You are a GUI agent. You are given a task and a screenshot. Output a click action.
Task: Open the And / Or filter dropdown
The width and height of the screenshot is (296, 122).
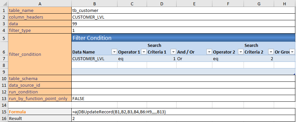[209, 52]
